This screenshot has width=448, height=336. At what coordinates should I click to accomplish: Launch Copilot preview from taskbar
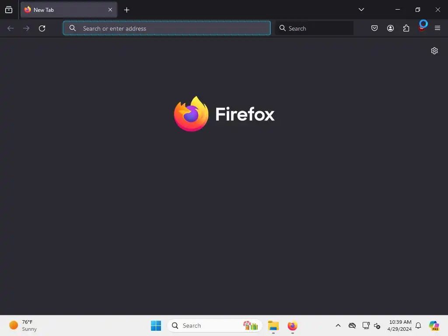[434, 325]
